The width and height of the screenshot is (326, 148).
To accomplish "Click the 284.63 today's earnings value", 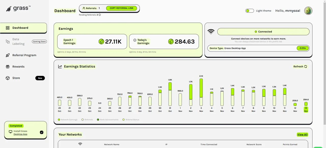I will [x=185, y=42].
